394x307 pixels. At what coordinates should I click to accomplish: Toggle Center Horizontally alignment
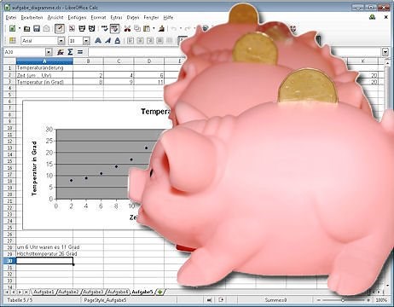point(140,41)
